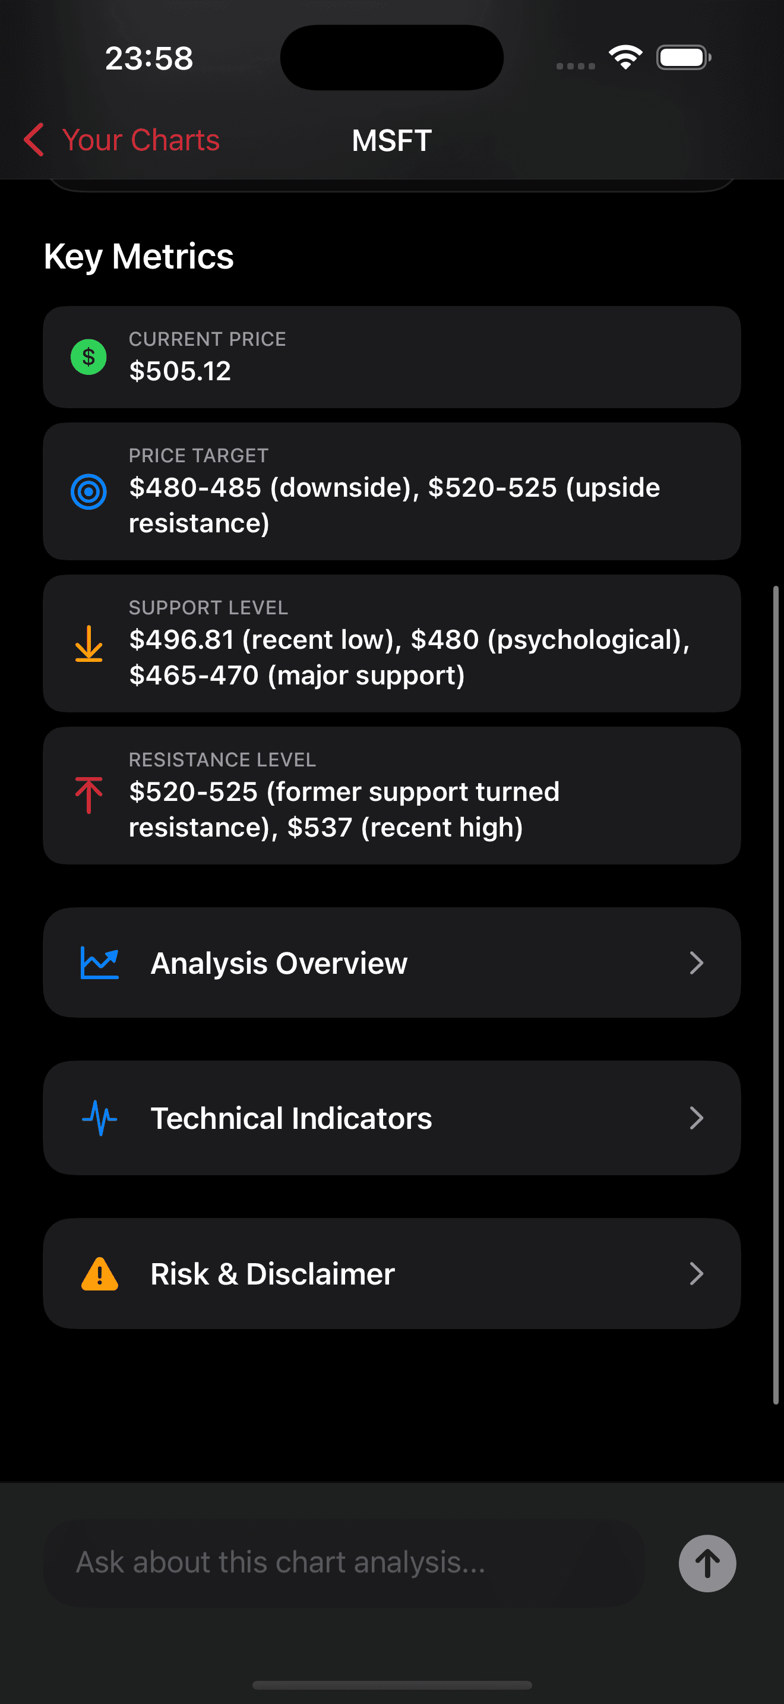Tap the Risk & Disclaimer warning icon
The width and height of the screenshot is (784, 1704).
(99, 1274)
